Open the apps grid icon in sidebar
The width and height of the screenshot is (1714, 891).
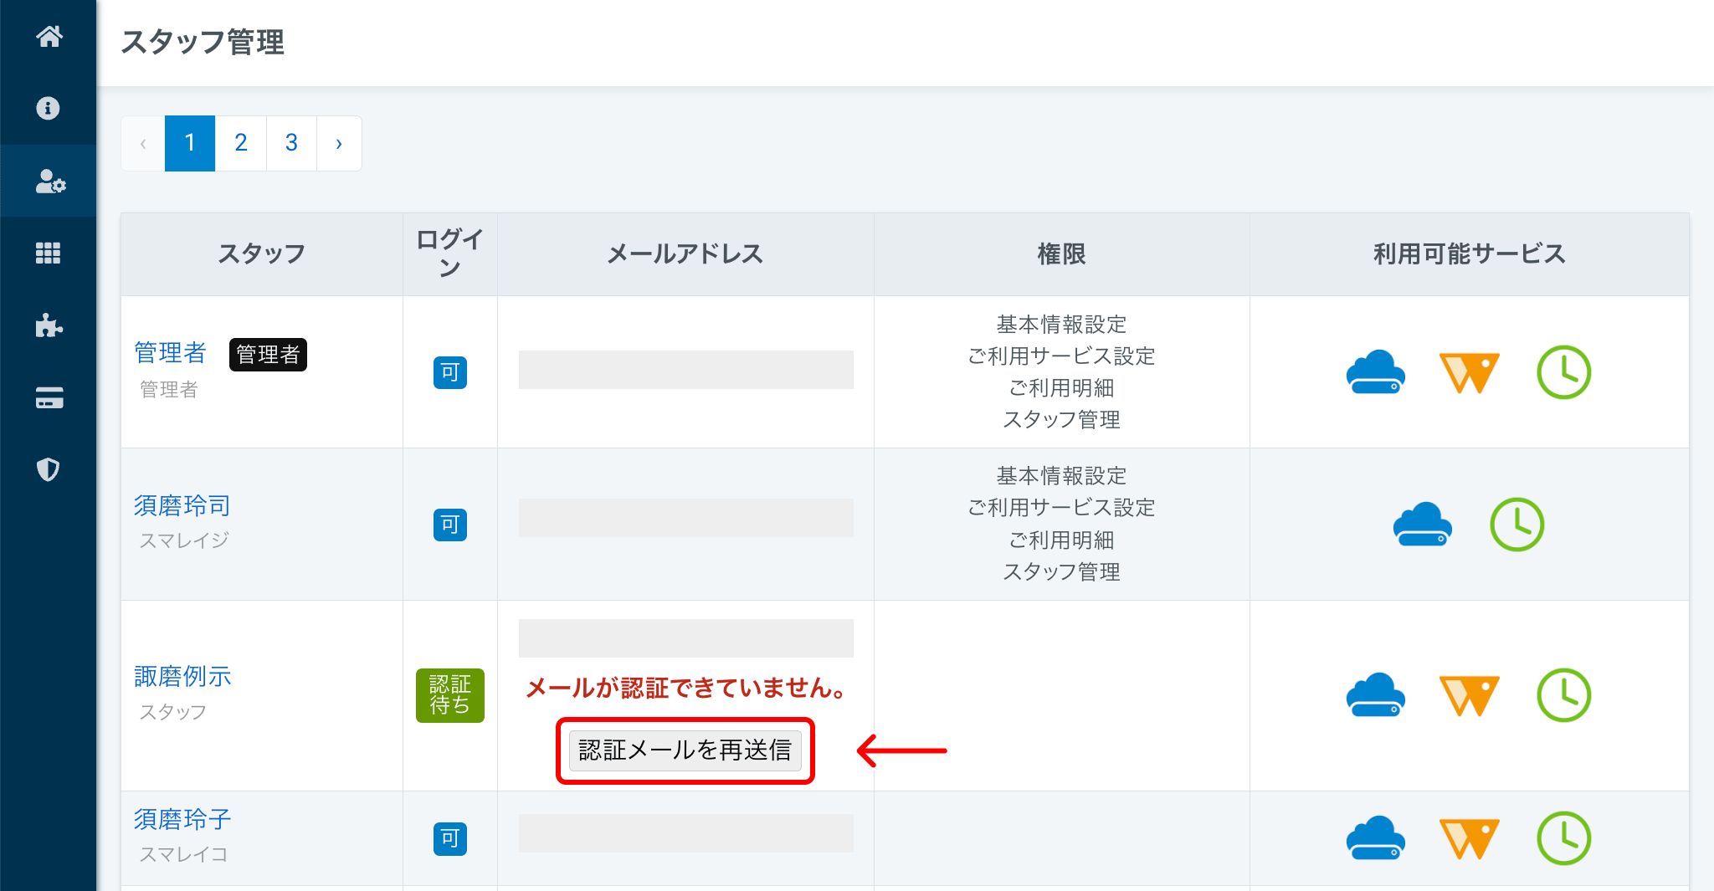click(49, 253)
